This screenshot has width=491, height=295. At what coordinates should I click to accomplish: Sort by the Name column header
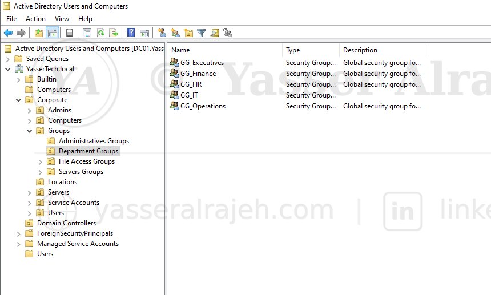coord(225,50)
